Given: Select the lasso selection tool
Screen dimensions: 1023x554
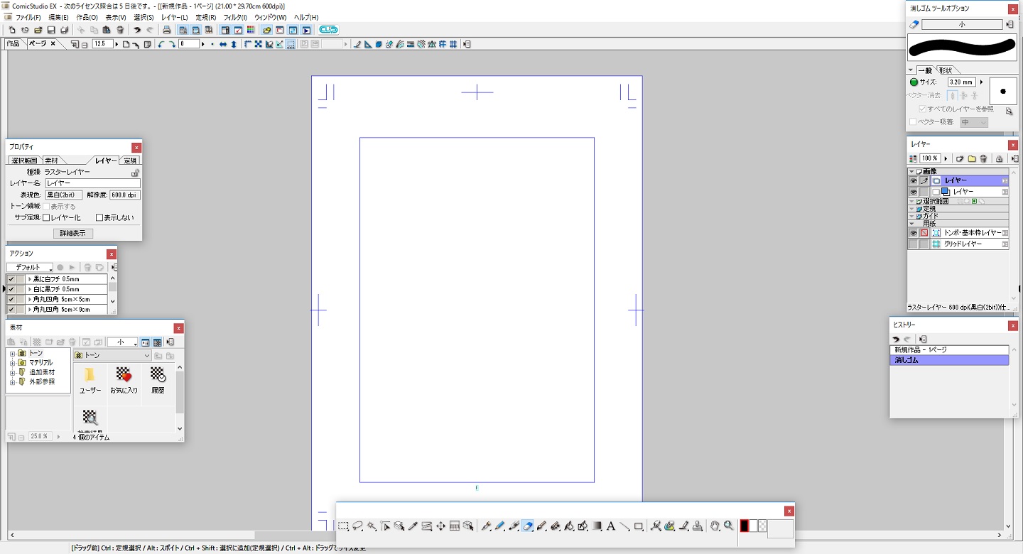Looking at the screenshot, I should click(x=357, y=526).
